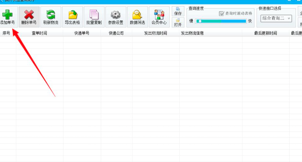Open 参数设置 gear settings
This screenshot has height=162, width=302.
(116, 17)
